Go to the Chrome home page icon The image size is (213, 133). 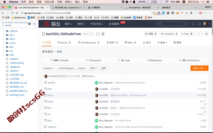(x=17, y=13)
